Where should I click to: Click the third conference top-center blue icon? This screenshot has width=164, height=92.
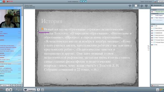pyautogui.click(x=86, y=2)
